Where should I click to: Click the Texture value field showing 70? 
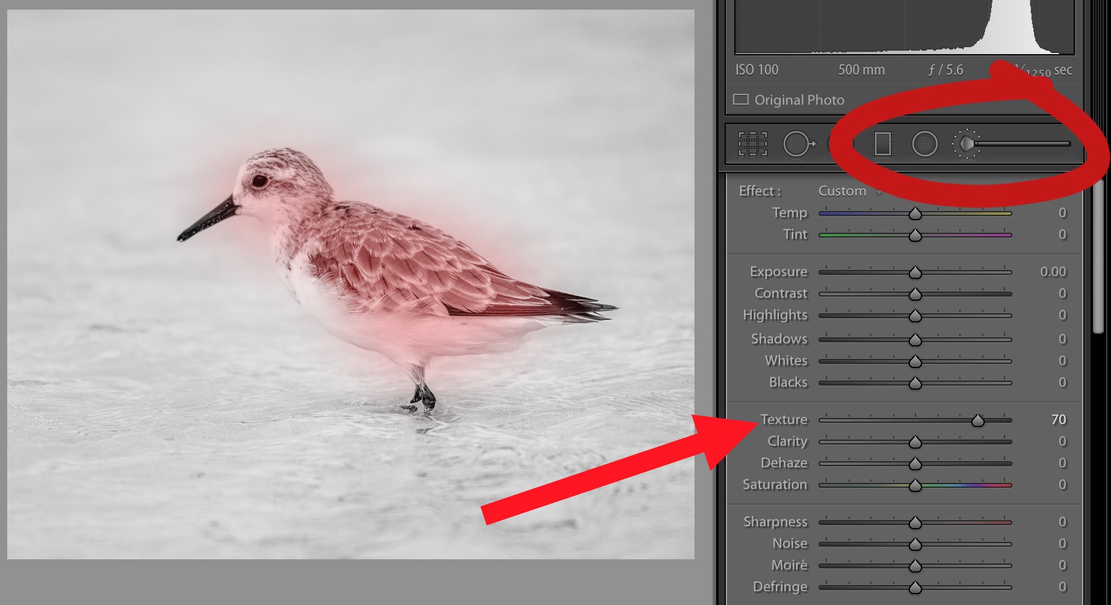pos(1058,420)
